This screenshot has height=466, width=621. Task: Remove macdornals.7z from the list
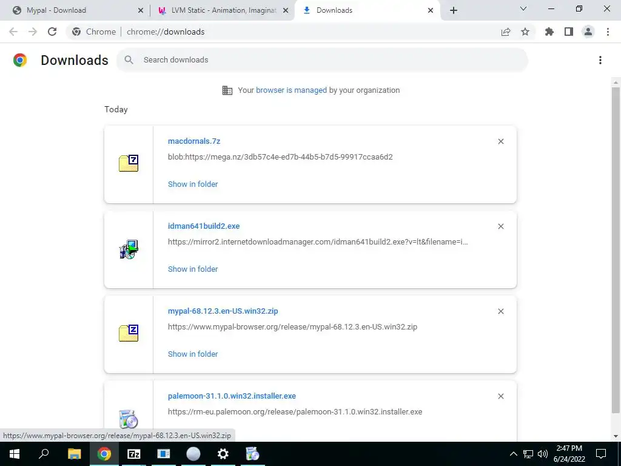click(x=500, y=141)
